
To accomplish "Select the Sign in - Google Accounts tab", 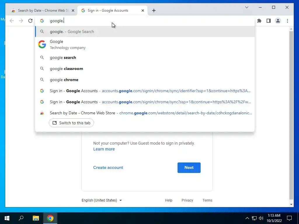I will [112, 10].
